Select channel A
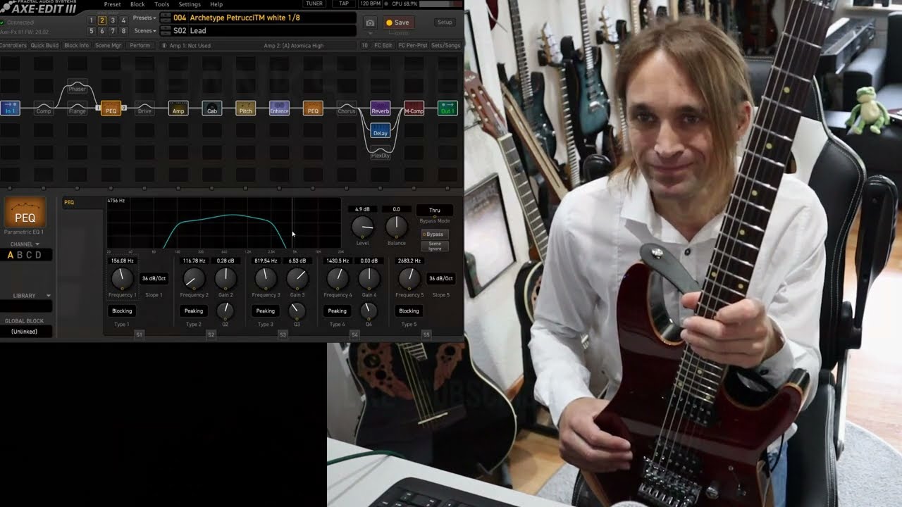 pyautogui.click(x=11, y=255)
